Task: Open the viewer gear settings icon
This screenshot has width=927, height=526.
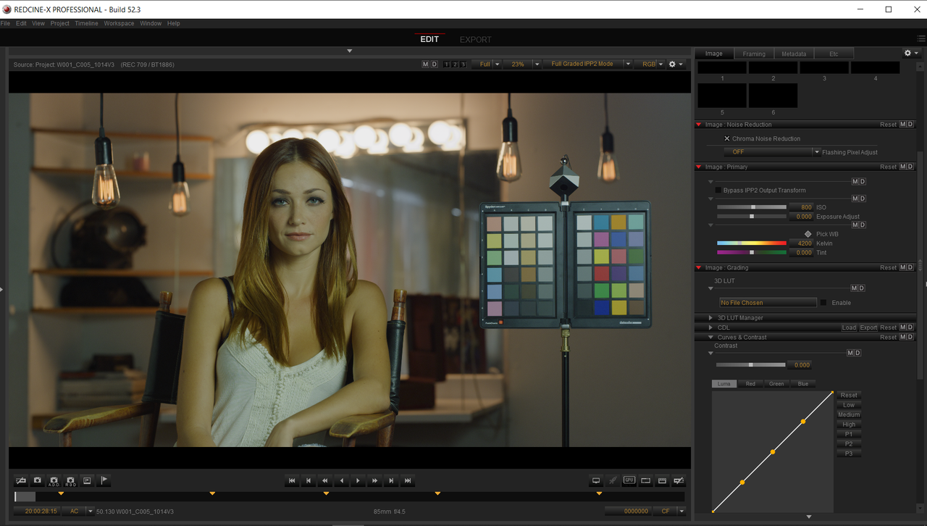Action: [675, 64]
